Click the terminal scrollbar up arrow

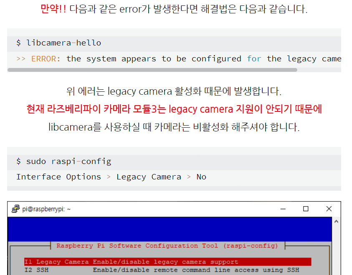tap(336, 222)
